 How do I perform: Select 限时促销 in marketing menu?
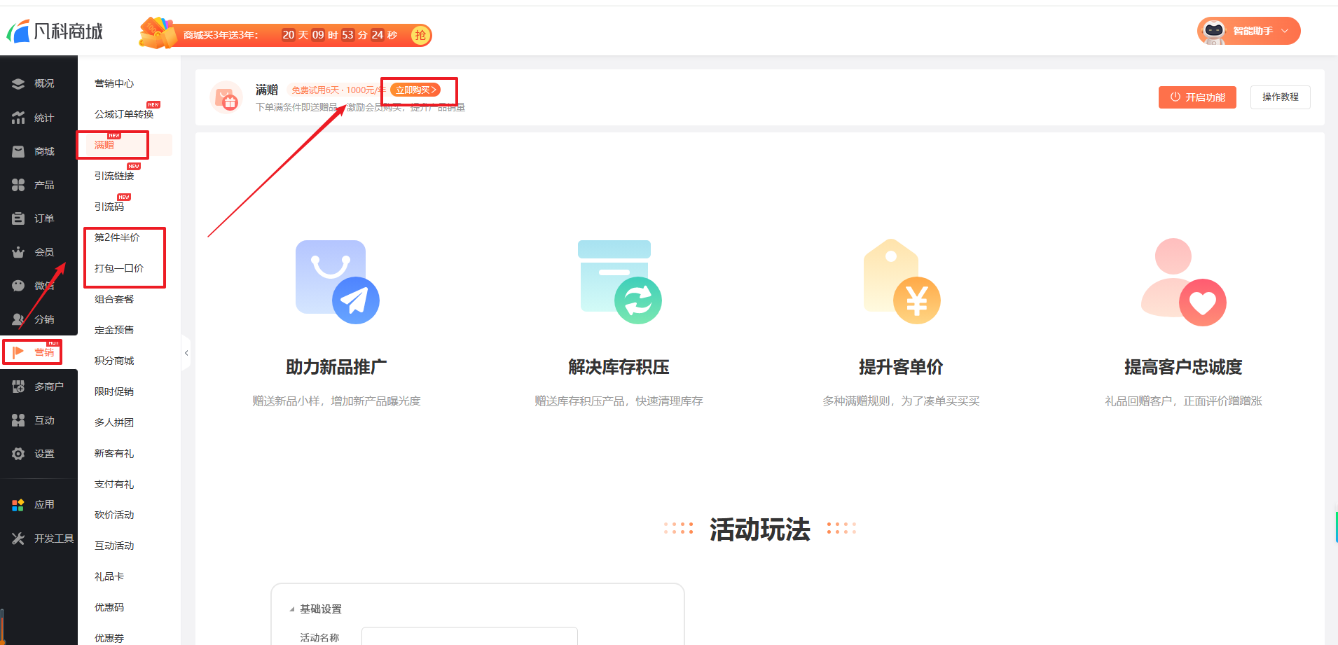[x=114, y=391]
